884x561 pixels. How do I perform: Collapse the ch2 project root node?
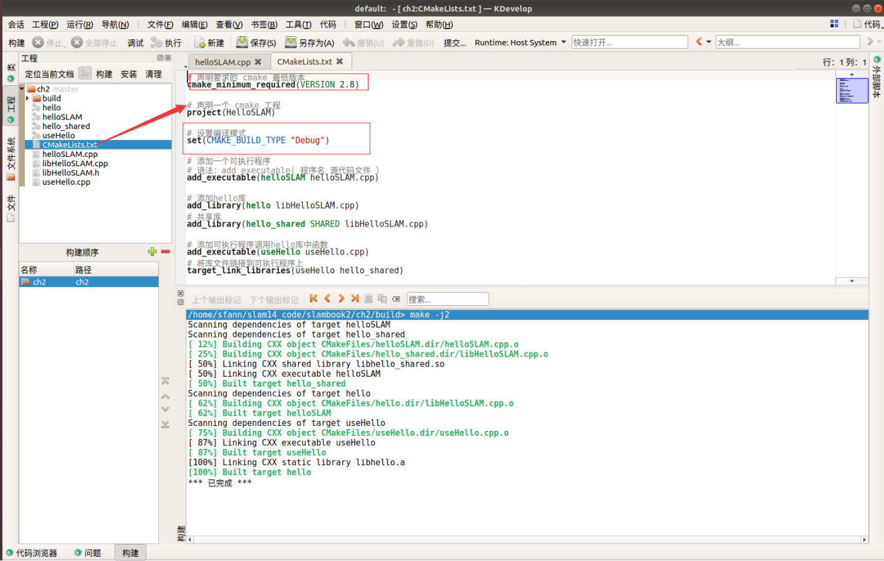(x=22, y=89)
